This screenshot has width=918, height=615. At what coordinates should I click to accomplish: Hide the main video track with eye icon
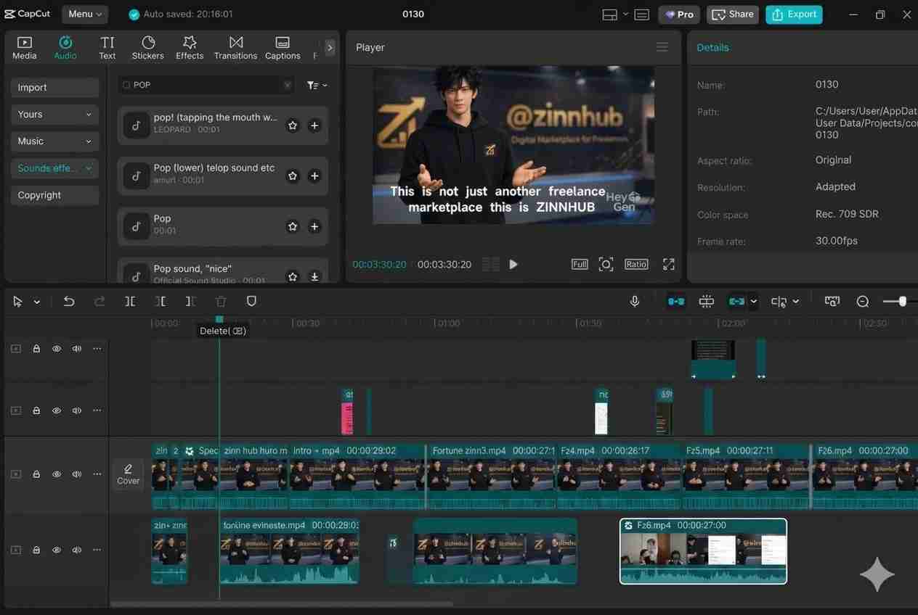[57, 474]
